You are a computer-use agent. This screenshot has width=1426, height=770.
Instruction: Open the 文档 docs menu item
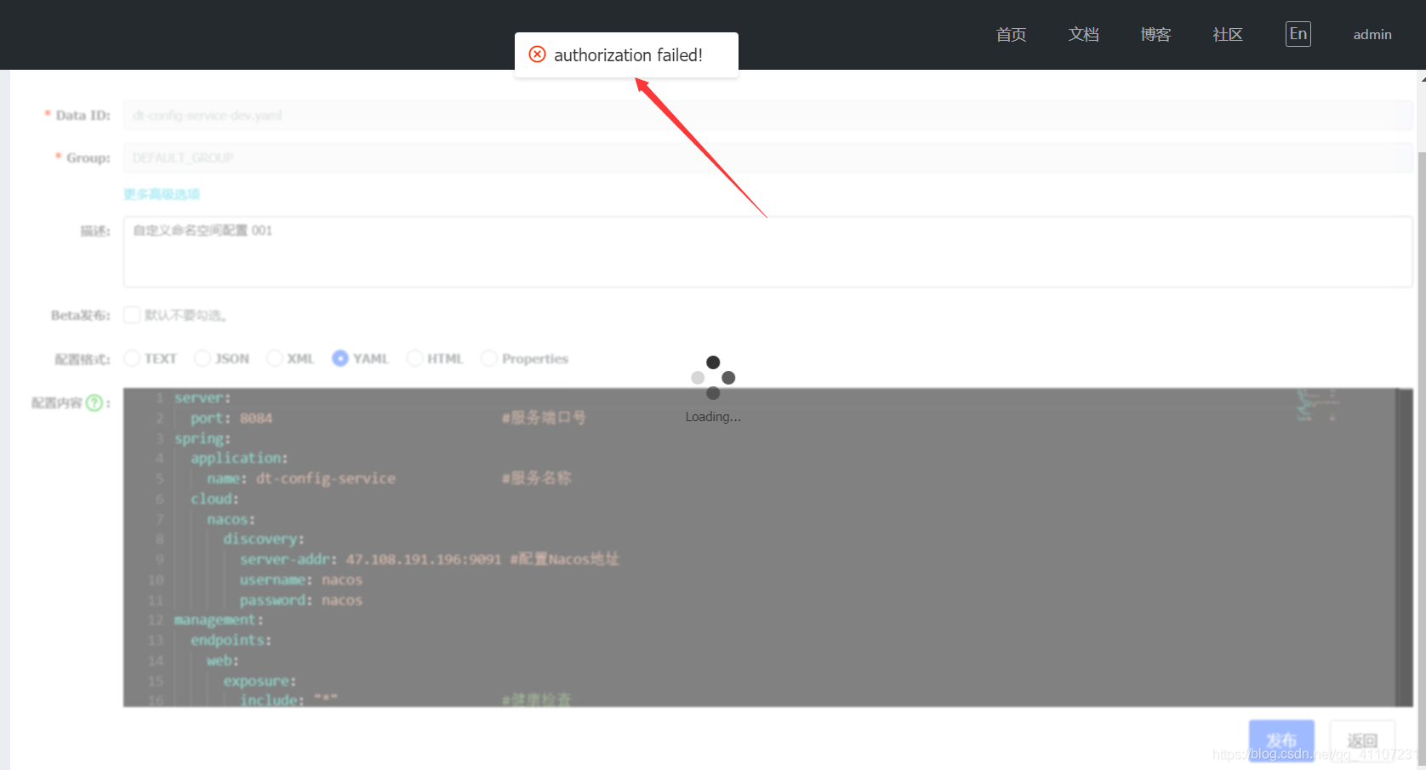pos(1083,34)
